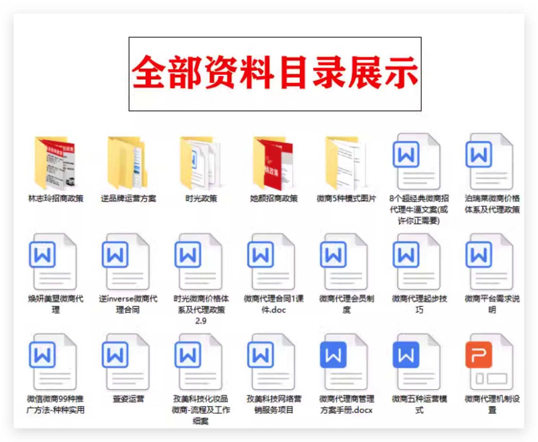The width and height of the screenshot is (538, 442).
Task: Open the 微商5种模式图片 folder icon
Action: pyautogui.click(x=346, y=163)
